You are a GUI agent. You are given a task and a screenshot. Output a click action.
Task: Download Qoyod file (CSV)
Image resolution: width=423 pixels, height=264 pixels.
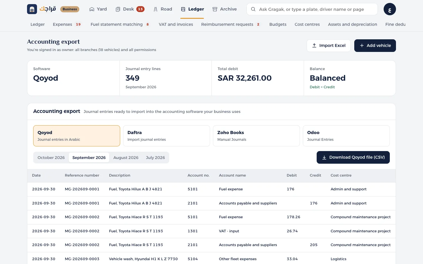tap(353, 157)
